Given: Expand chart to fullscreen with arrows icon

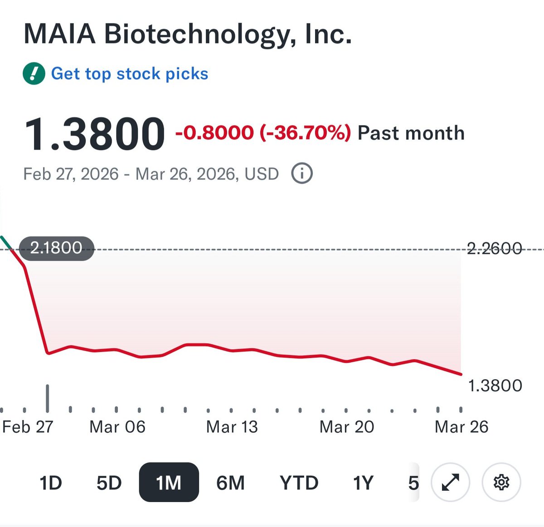Looking at the screenshot, I should tap(451, 482).
